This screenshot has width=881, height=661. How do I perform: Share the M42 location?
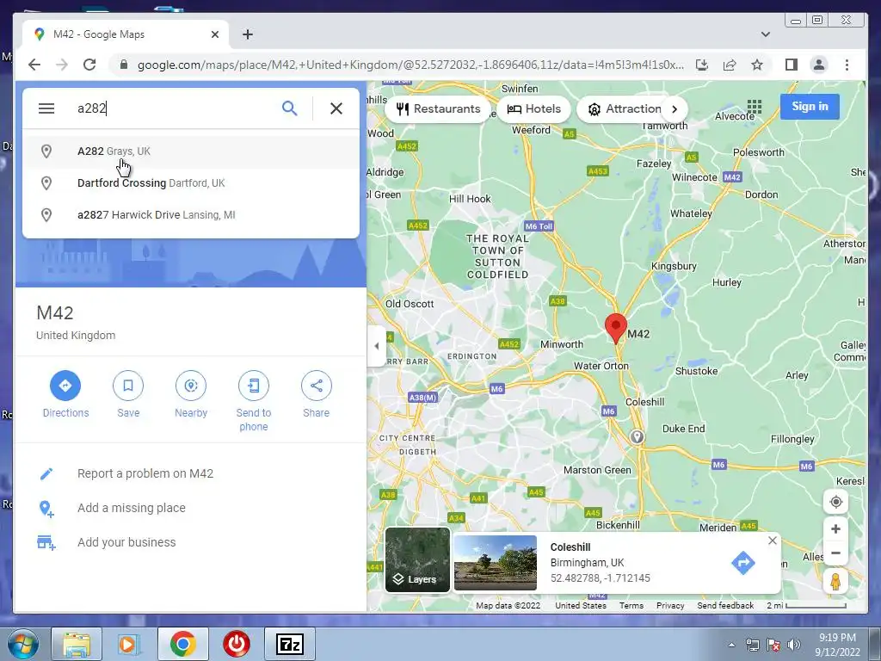coord(317,394)
